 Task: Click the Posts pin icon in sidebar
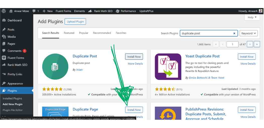coord(4,30)
